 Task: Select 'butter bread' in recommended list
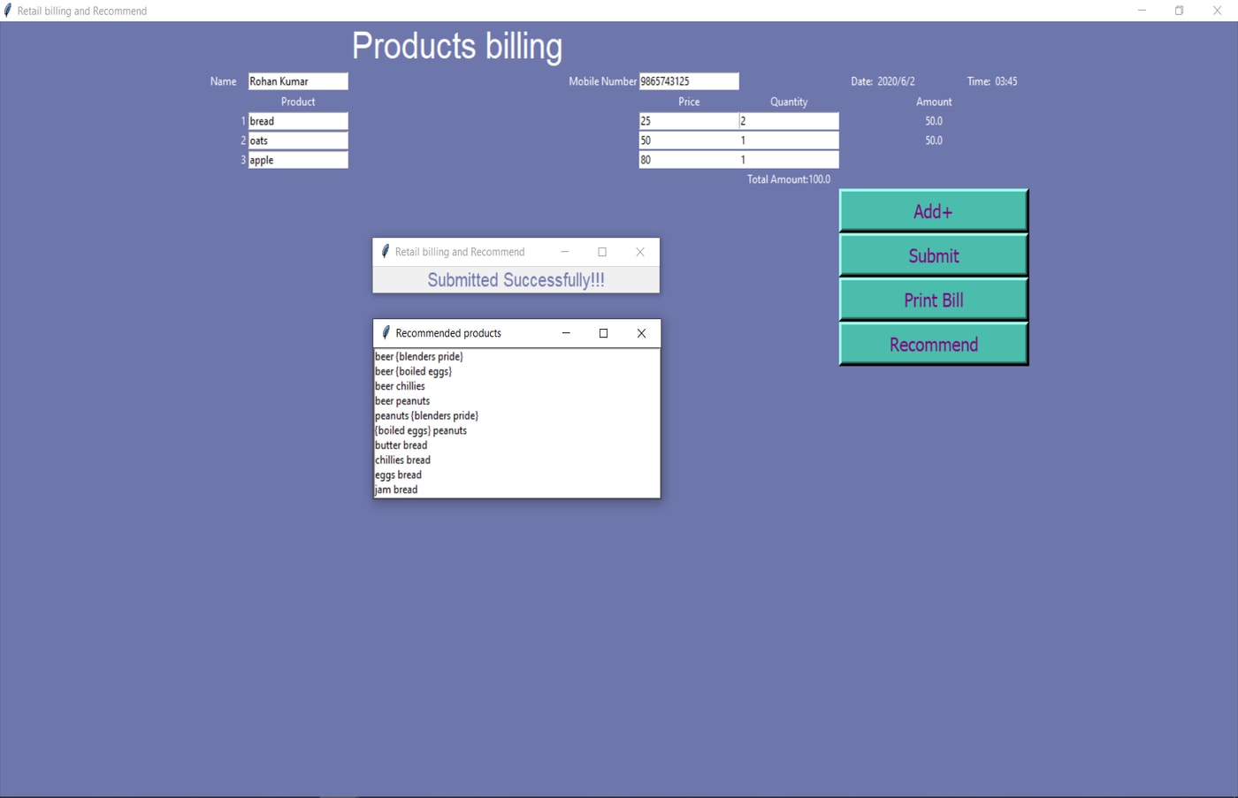point(401,445)
